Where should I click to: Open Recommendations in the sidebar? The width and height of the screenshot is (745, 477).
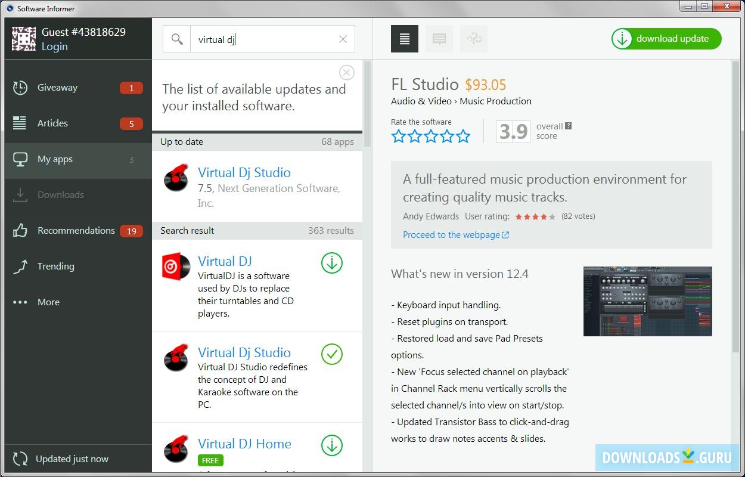click(78, 231)
